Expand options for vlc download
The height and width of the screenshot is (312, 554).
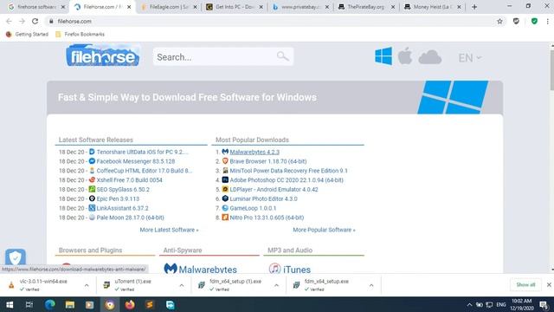click(87, 285)
